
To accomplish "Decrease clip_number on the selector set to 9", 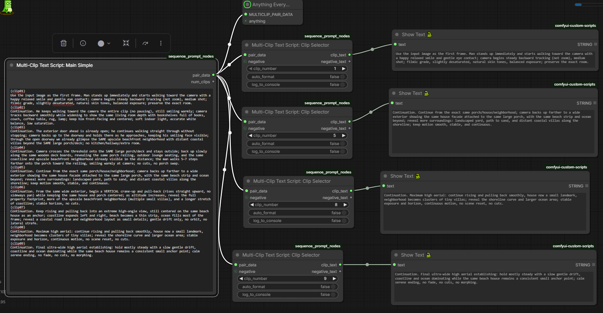I will click(241, 279).
